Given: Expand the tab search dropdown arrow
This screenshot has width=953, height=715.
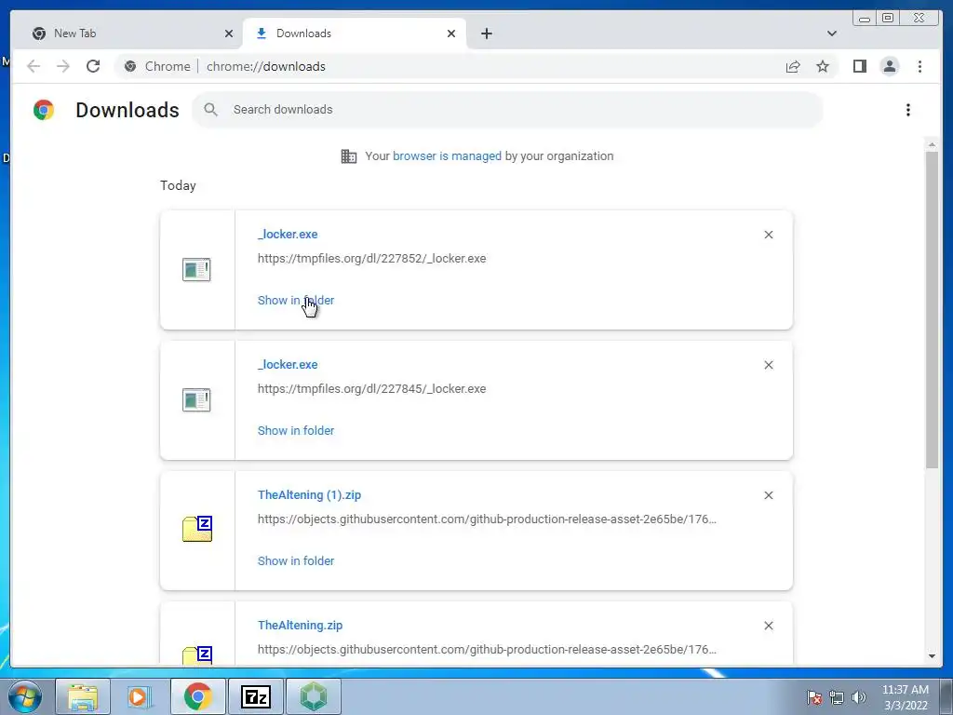Looking at the screenshot, I should pyautogui.click(x=832, y=34).
